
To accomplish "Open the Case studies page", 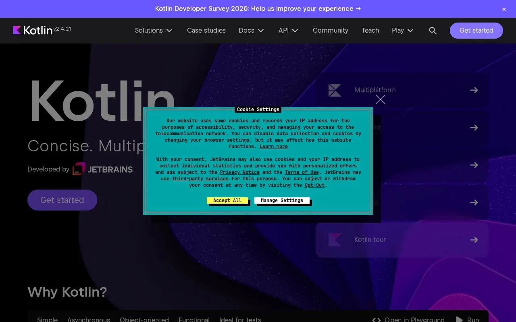I will pos(206,31).
